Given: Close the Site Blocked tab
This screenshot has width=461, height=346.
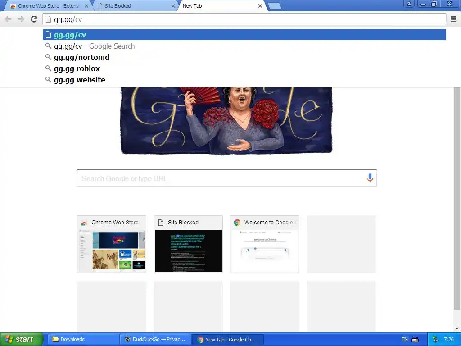Looking at the screenshot, I should coord(173,6).
